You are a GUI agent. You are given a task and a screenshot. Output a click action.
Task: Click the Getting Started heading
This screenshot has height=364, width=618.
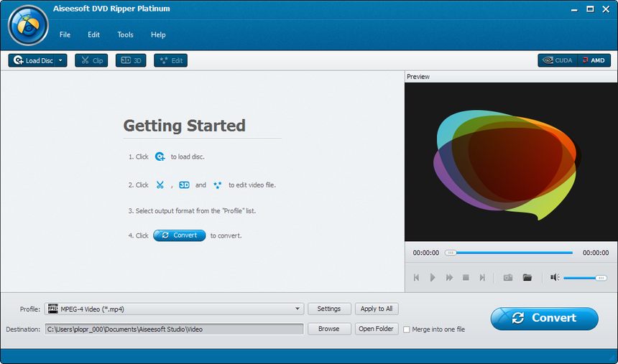point(185,126)
